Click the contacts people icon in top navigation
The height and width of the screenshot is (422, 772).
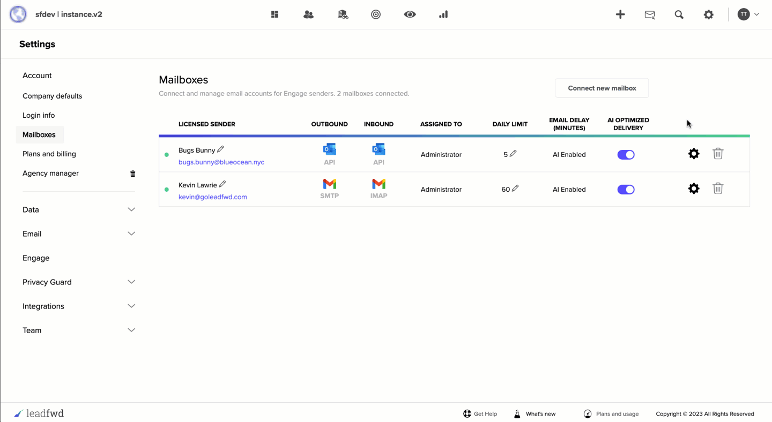(x=308, y=14)
